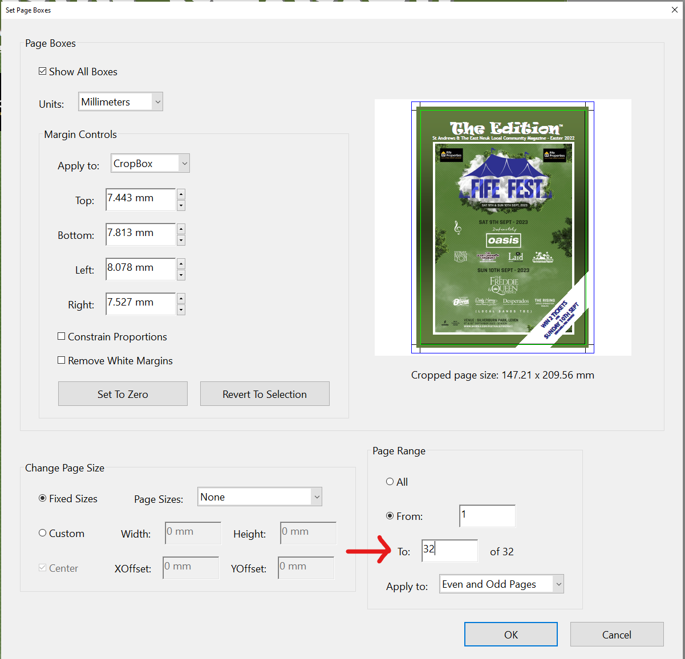Image resolution: width=685 pixels, height=659 pixels.
Task: Click the page preview thumbnail of The Edition
Action: (502, 227)
